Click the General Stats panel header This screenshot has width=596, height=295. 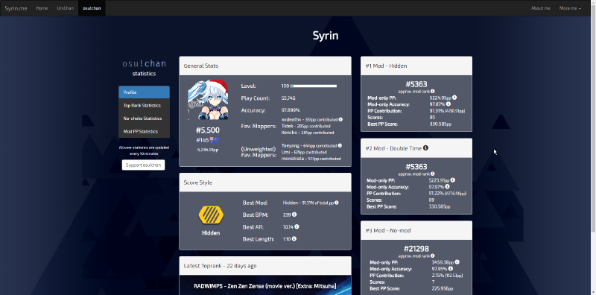(x=265, y=66)
